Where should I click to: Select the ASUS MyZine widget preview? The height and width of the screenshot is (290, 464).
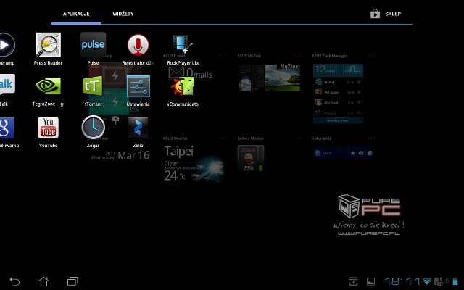click(x=269, y=78)
